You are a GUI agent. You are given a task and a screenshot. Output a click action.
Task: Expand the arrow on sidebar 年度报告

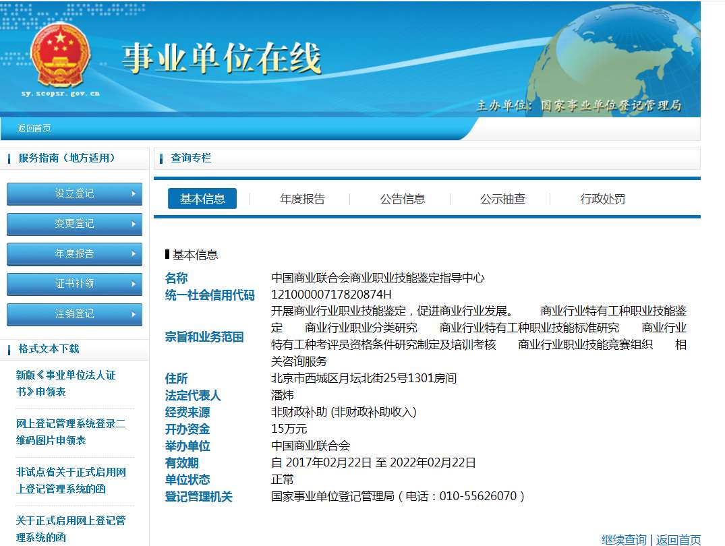(133, 254)
